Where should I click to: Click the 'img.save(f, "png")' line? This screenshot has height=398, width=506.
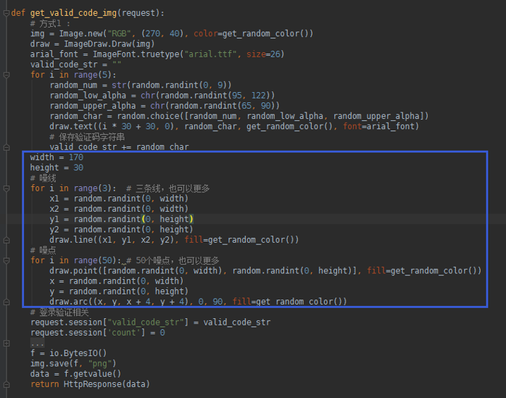73,364
